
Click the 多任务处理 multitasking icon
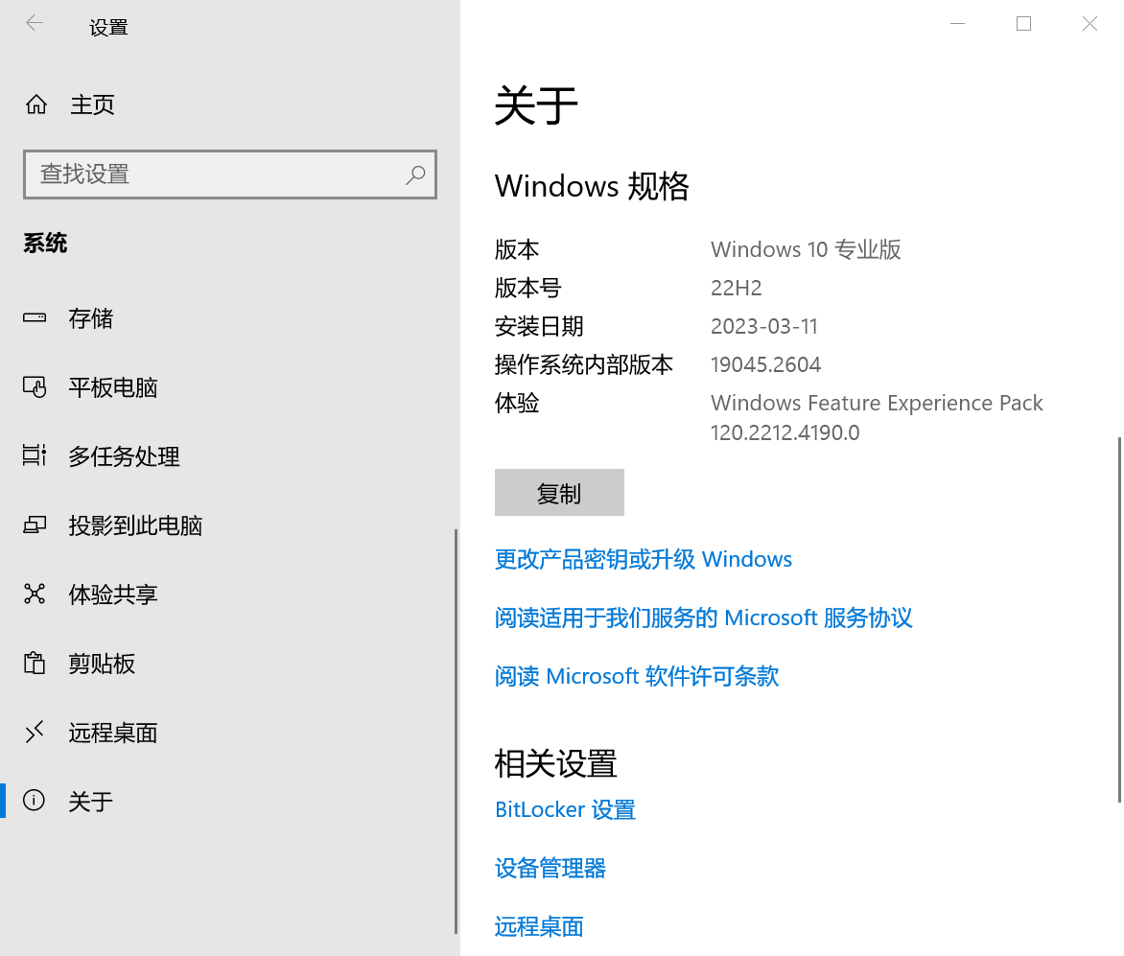(35, 455)
